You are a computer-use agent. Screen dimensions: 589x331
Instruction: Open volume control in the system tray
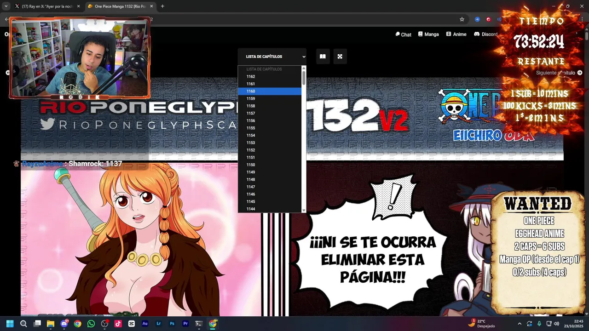coord(557,324)
